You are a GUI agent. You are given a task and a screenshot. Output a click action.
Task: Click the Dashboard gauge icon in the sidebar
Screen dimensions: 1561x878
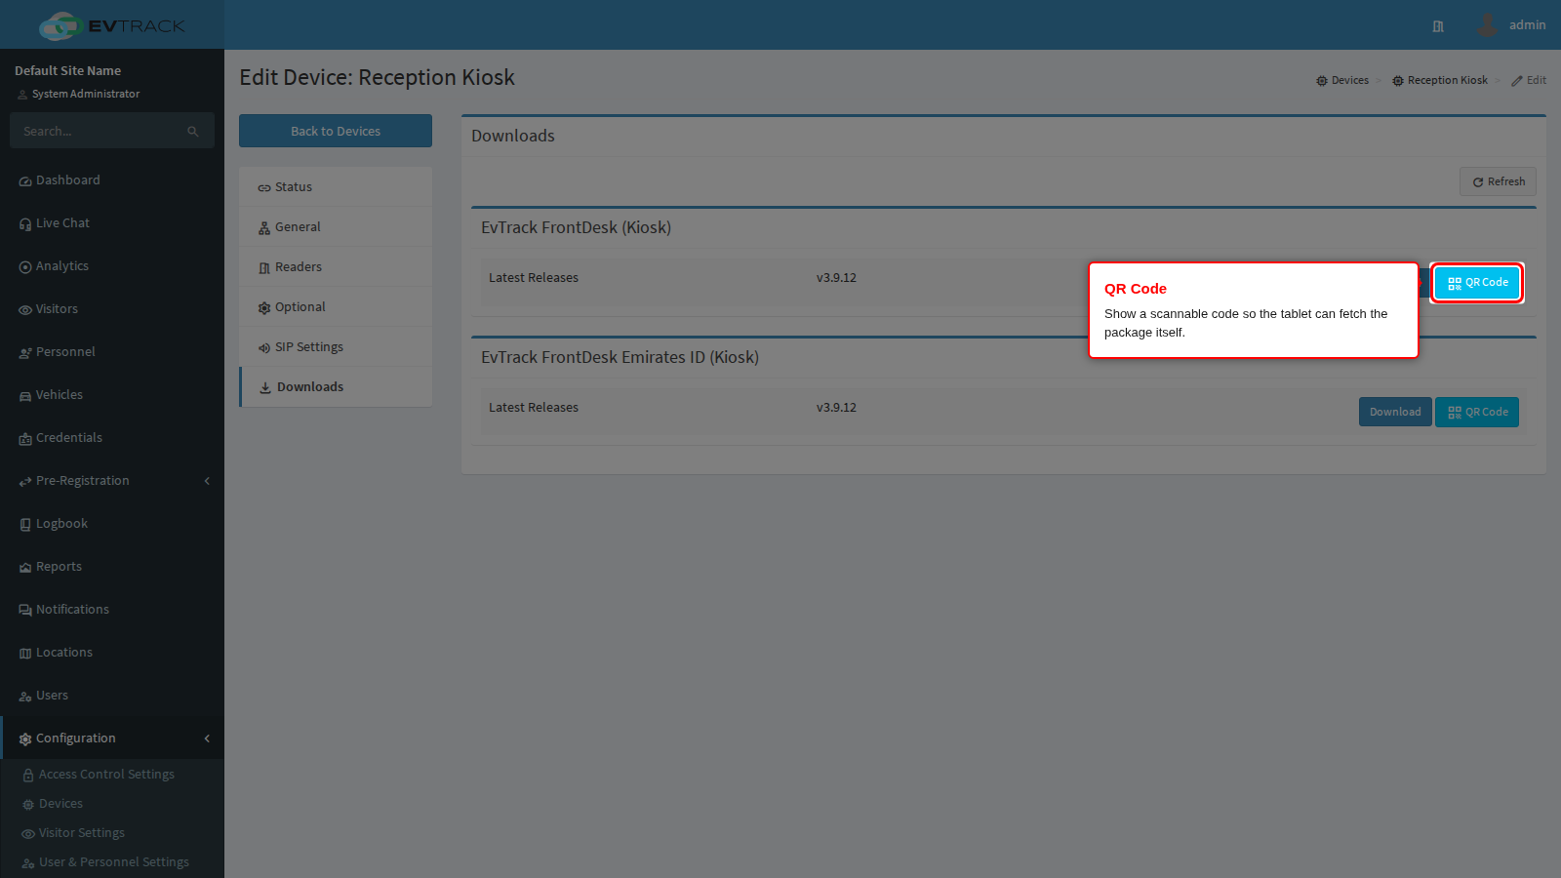coord(25,181)
